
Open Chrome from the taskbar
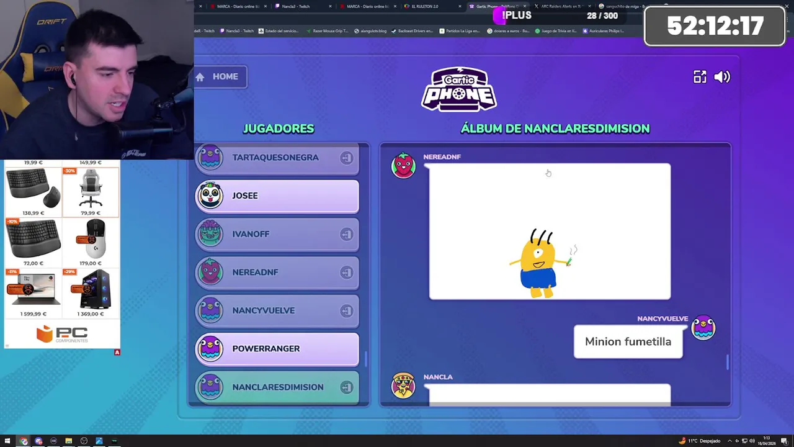(24, 441)
